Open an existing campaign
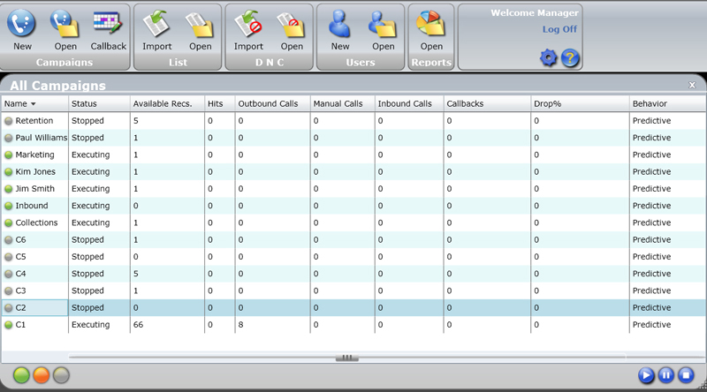This screenshot has width=707, height=392. click(x=65, y=30)
